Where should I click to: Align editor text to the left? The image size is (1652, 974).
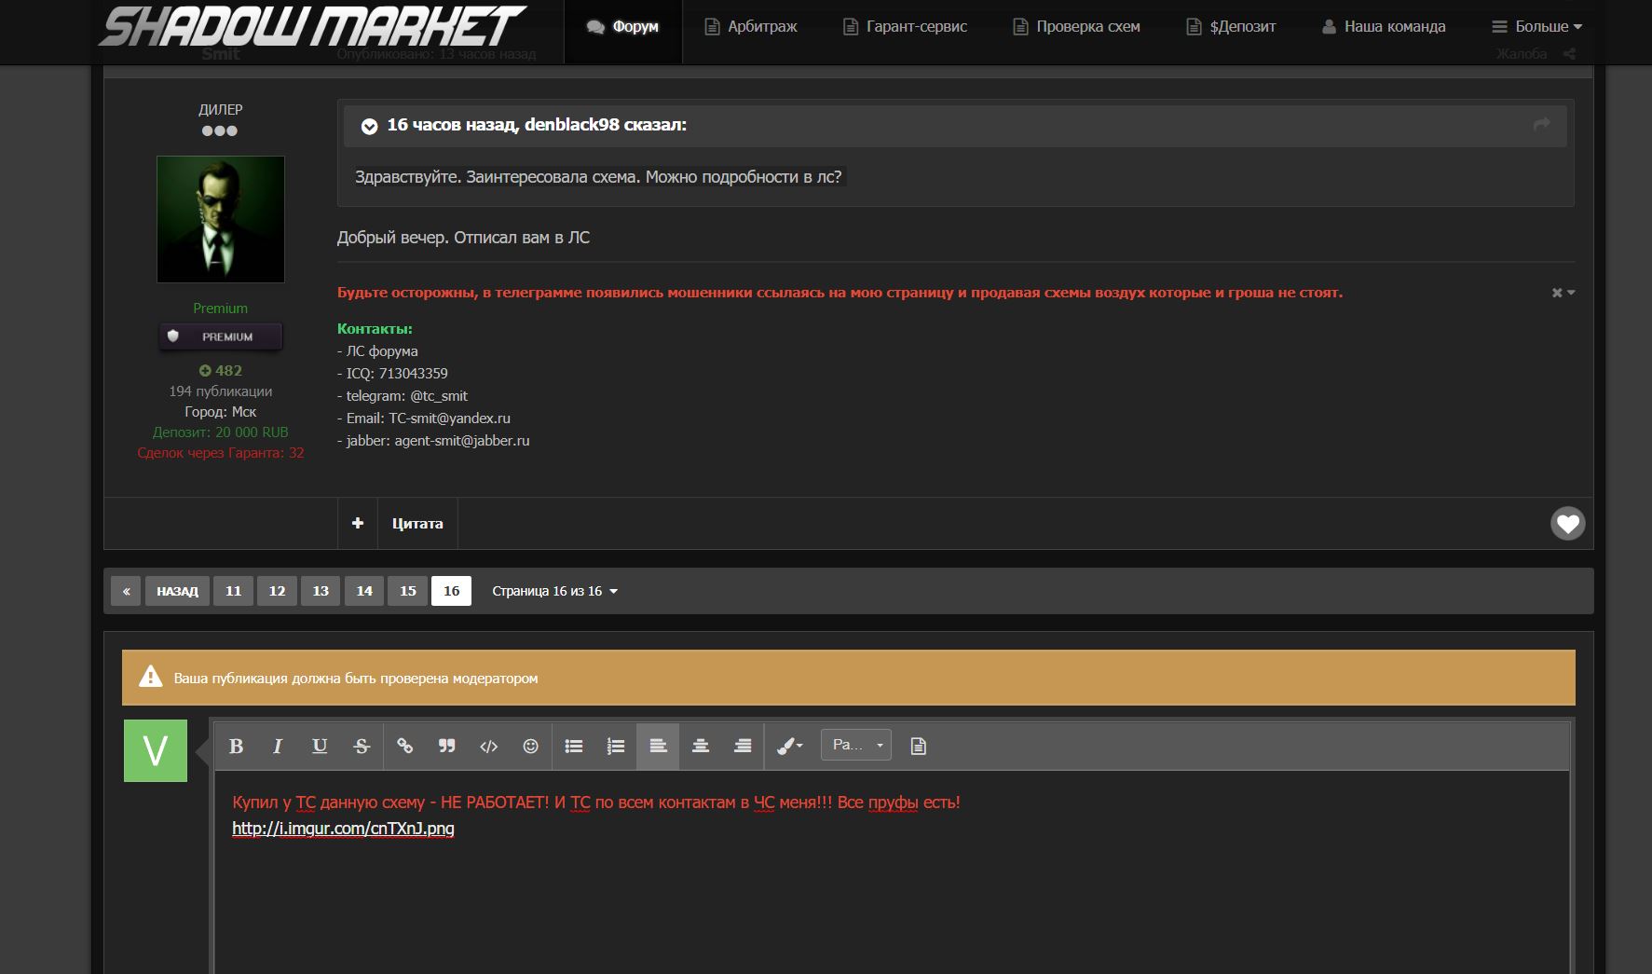[x=658, y=746]
